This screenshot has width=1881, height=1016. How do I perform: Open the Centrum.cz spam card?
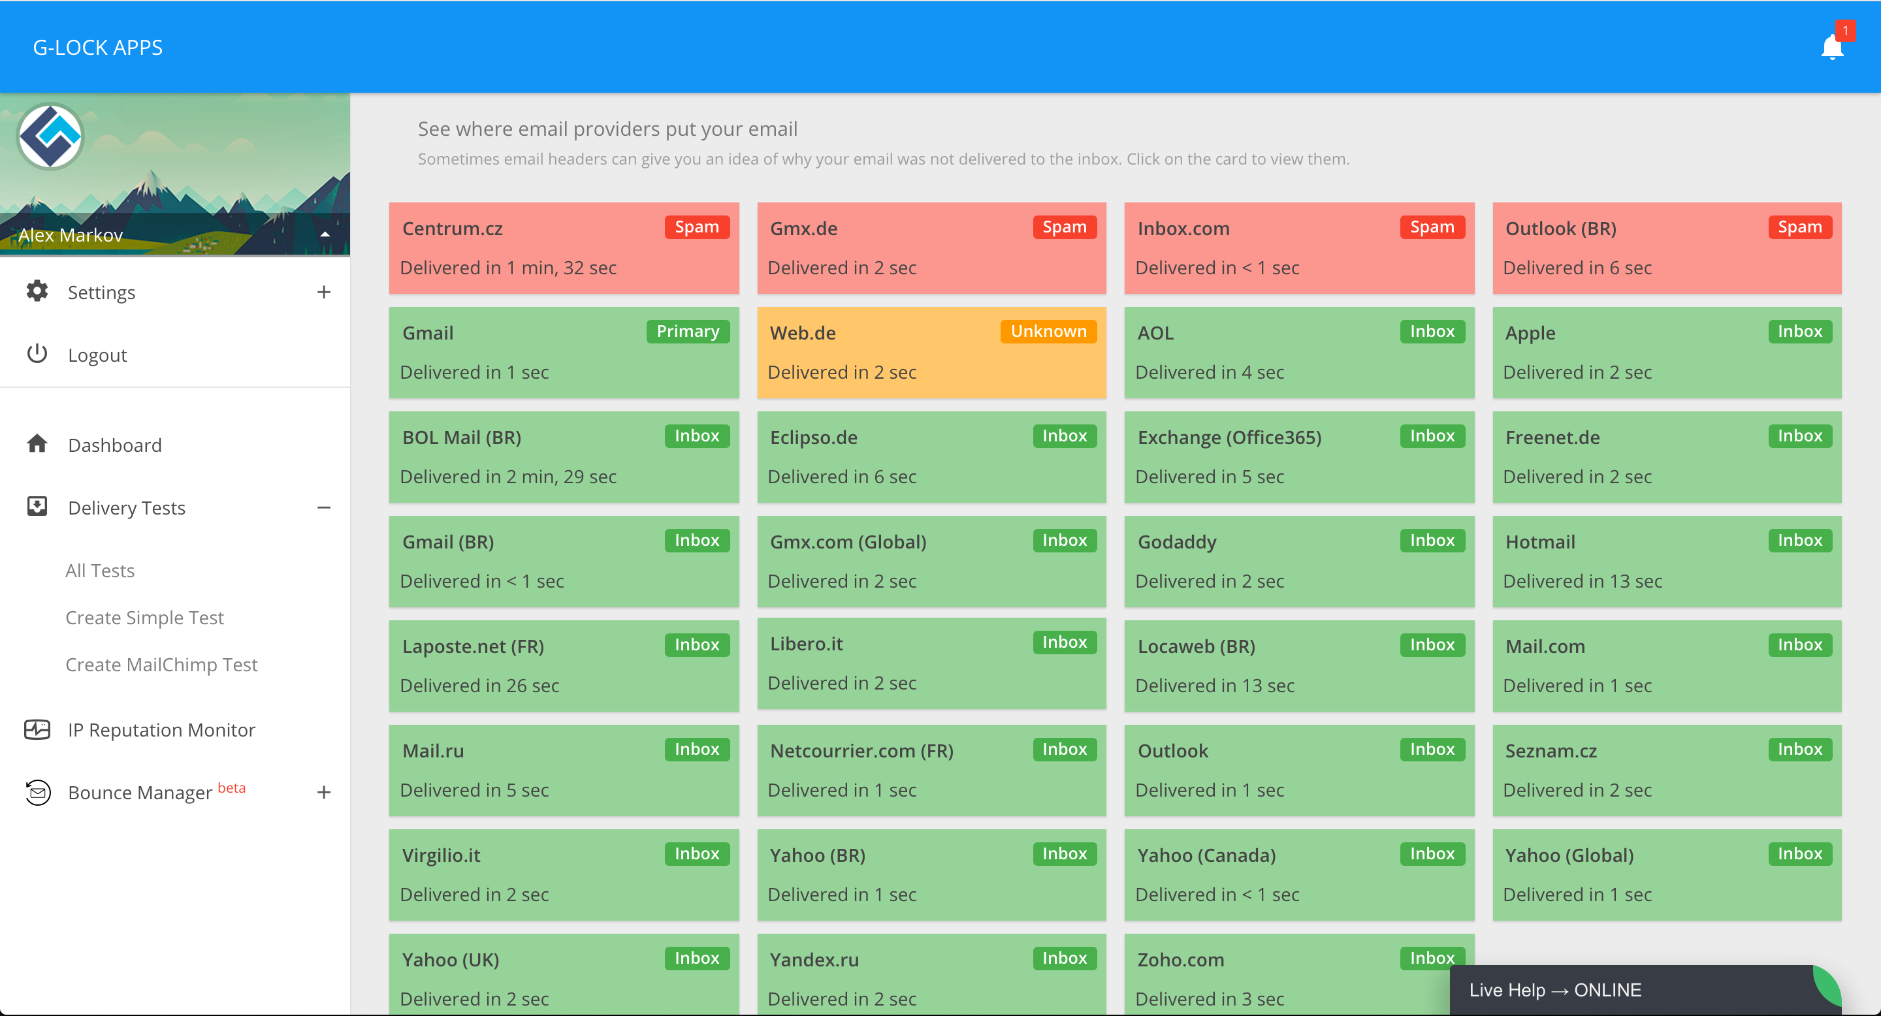[x=563, y=248]
